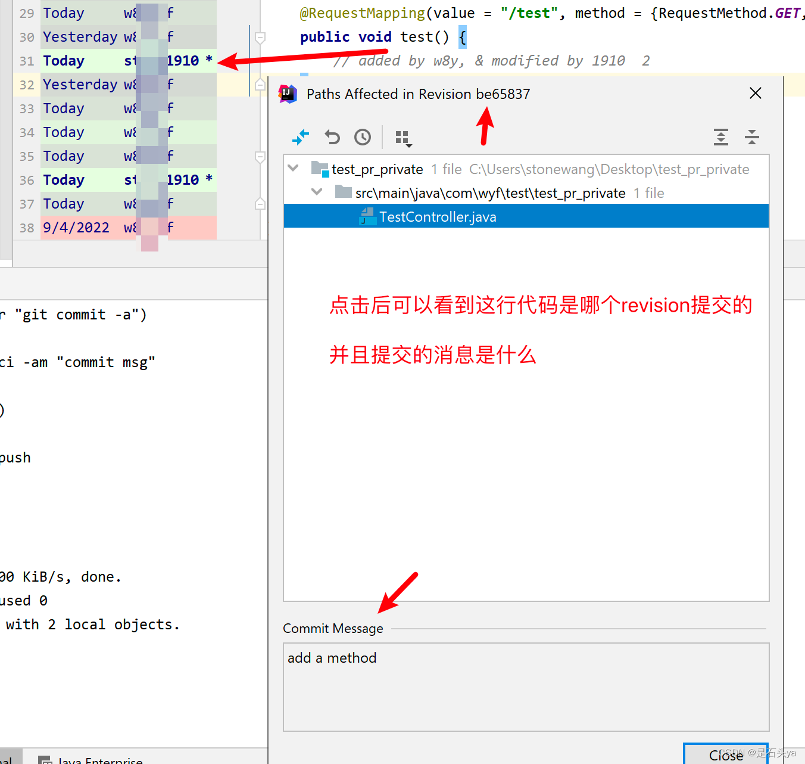Screen dimensions: 805x764
Task: Click the folder icon beside test_pr_private
Action: [x=319, y=169]
